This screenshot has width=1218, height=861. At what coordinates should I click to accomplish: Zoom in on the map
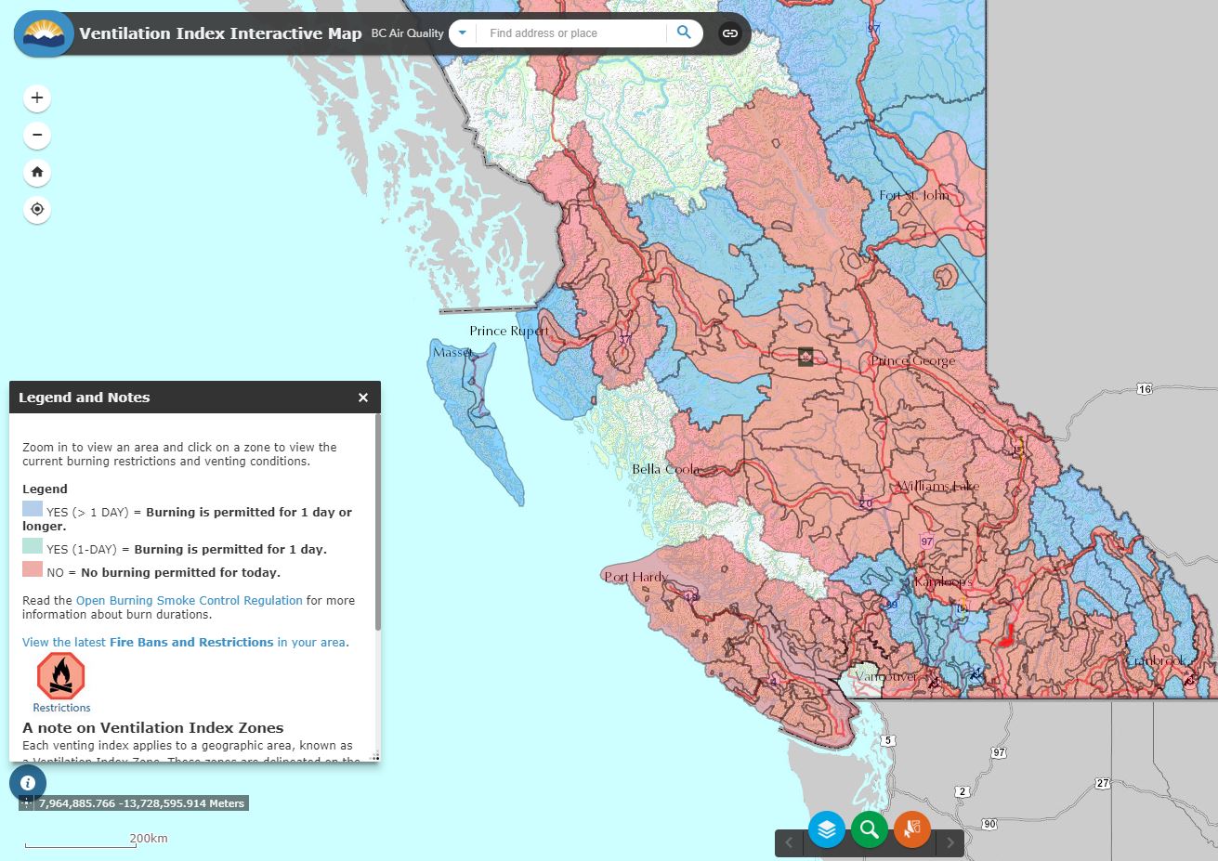coord(37,98)
